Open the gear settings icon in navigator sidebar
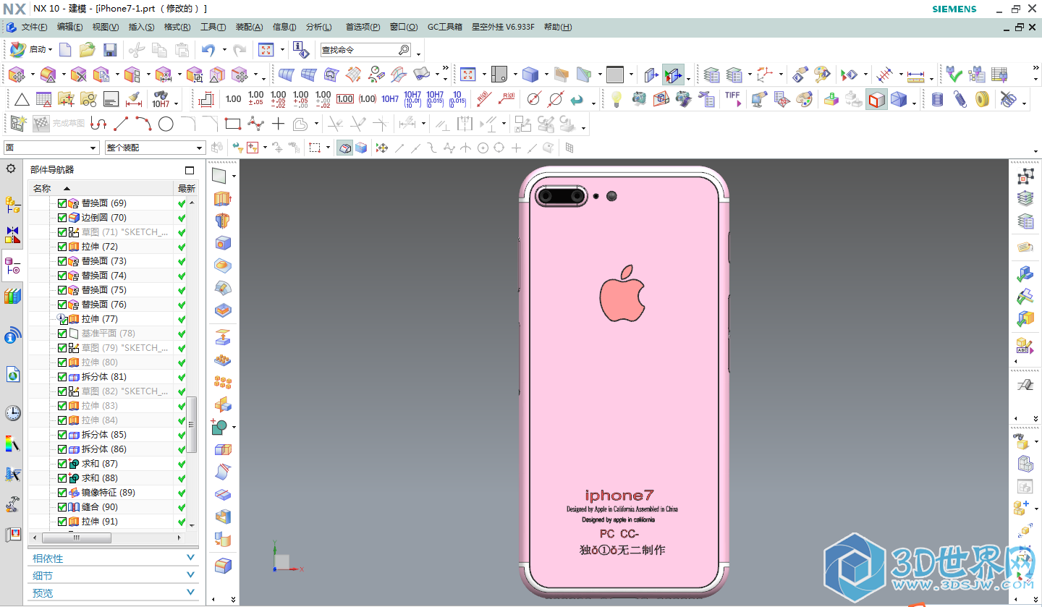This screenshot has height=607, width=1042. (11, 169)
